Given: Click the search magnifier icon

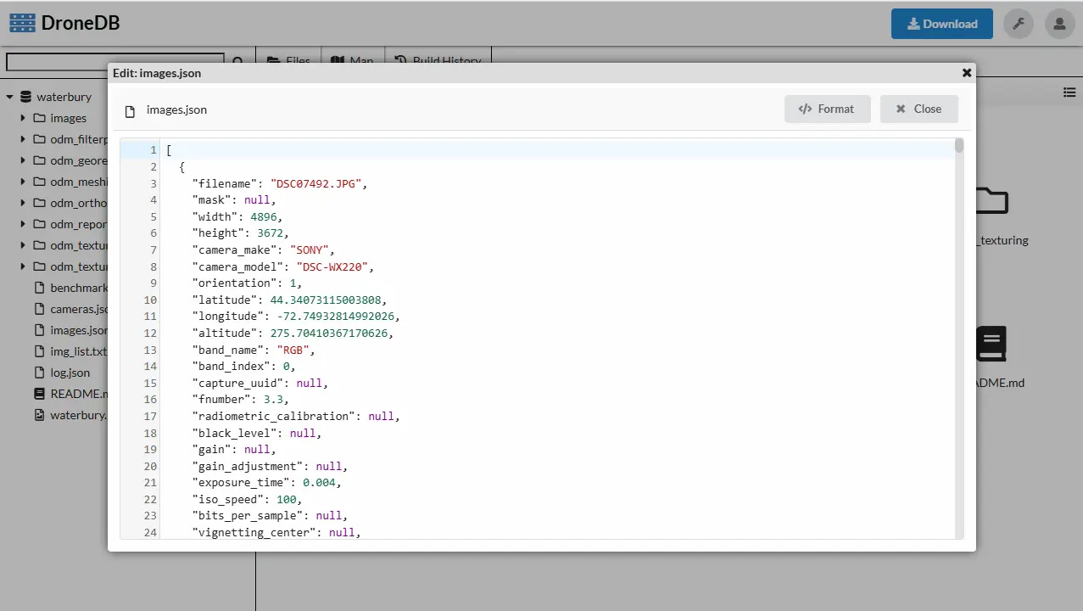Looking at the screenshot, I should point(238,62).
